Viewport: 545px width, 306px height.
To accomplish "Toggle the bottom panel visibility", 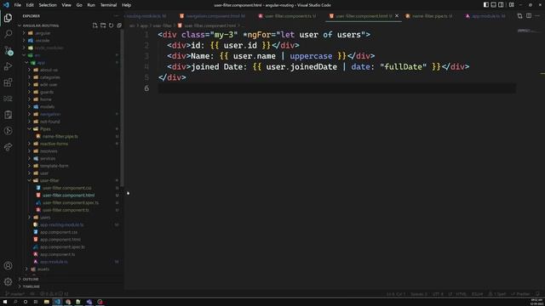I will pos(493,5).
